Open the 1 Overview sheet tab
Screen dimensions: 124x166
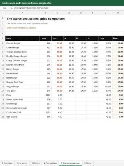pos(7,163)
